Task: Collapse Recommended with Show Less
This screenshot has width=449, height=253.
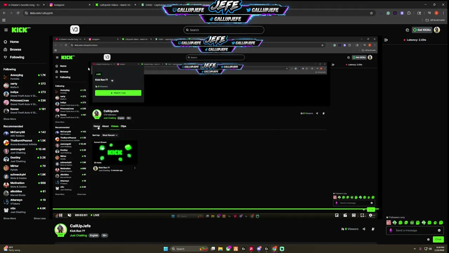Action: [40, 218]
